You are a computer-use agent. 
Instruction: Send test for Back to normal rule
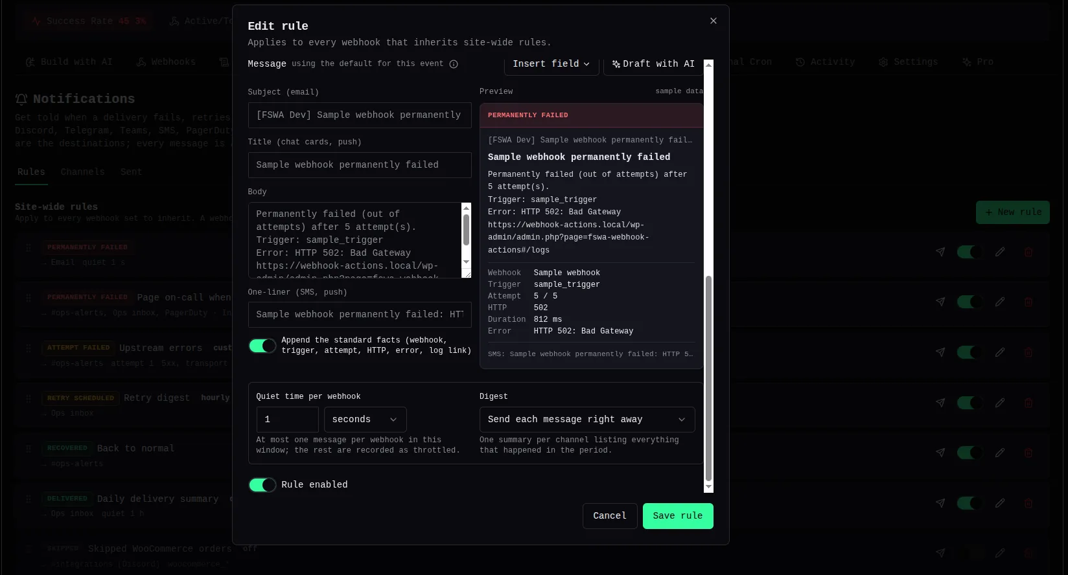coord(940,453)
